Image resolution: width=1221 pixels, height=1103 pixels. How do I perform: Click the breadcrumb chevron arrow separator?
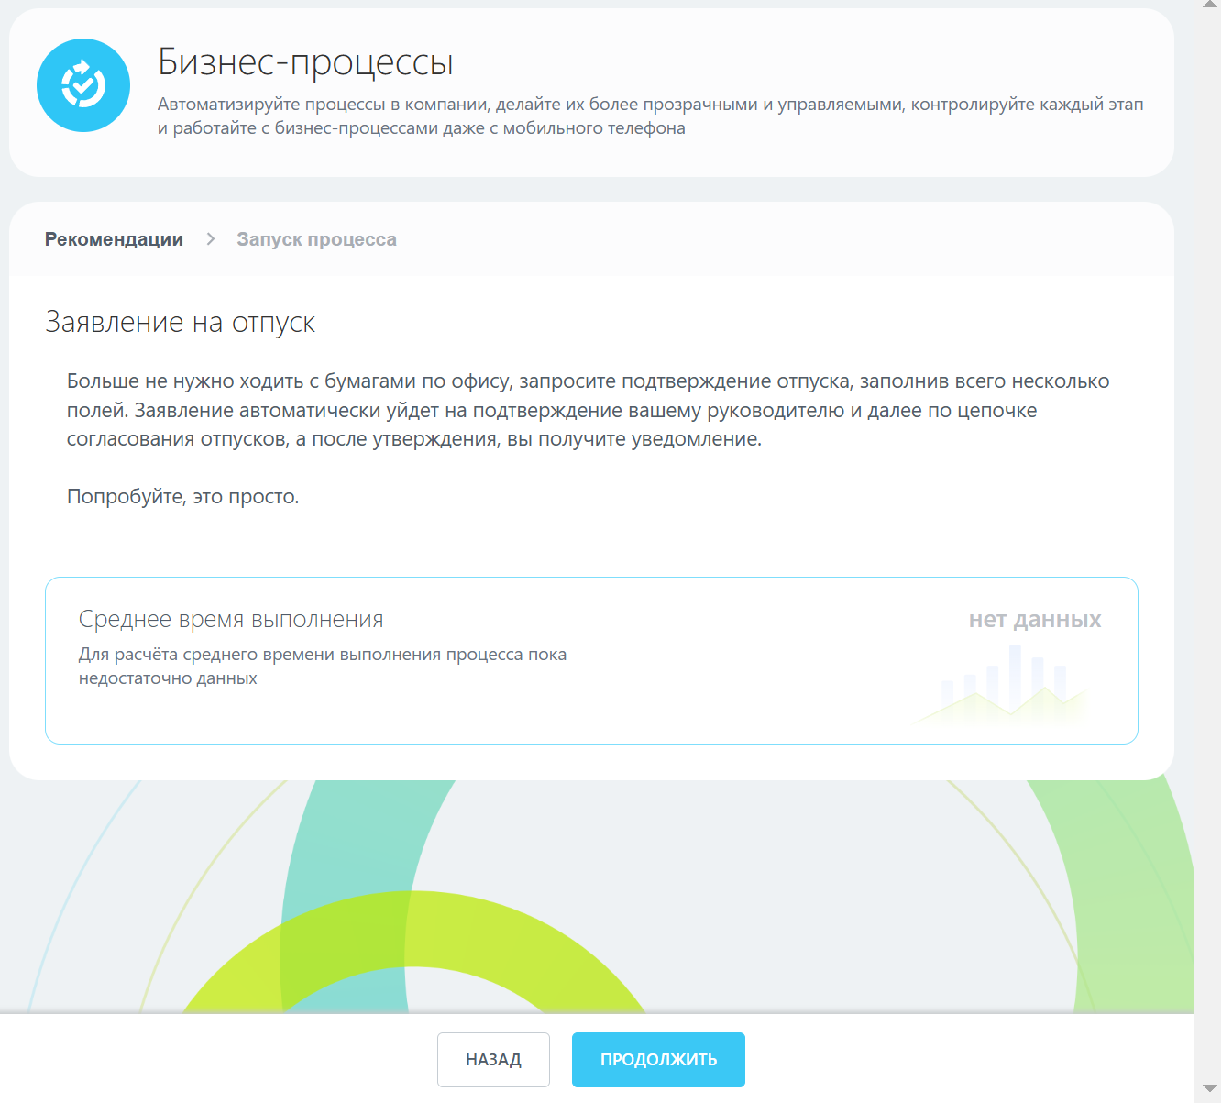click(x=211, y=239)
